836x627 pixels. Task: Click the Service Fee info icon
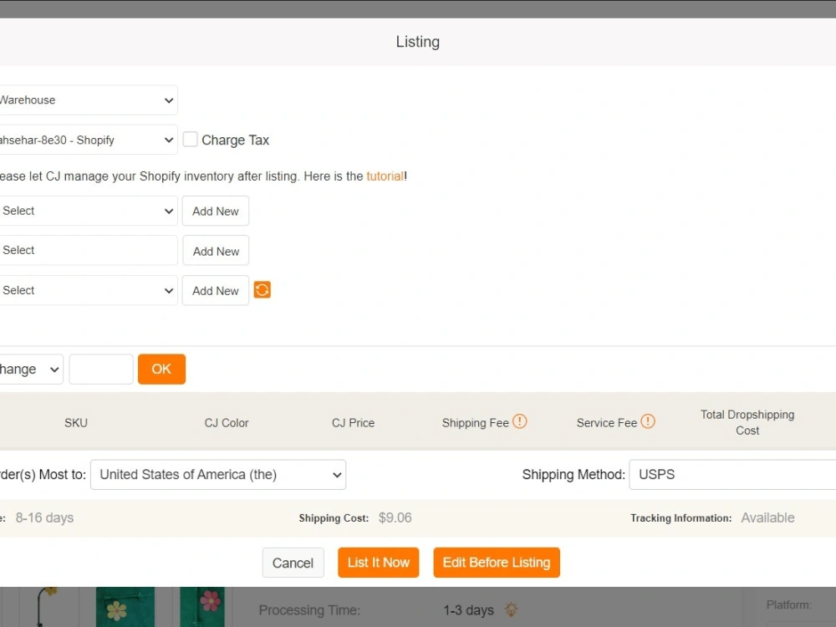click(648, 421)
